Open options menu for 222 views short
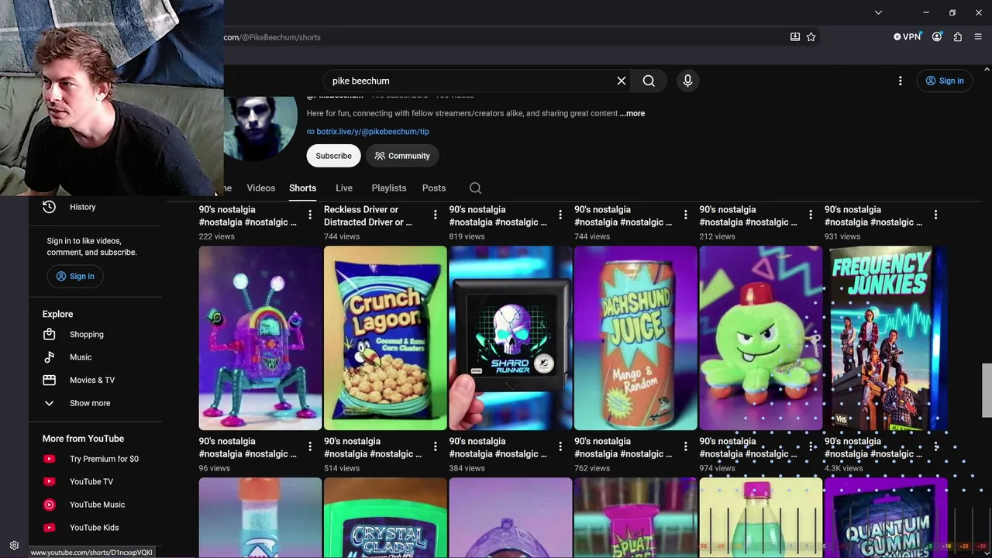The image size is (992, 558). pyautogui.click(x=310, y=215)
